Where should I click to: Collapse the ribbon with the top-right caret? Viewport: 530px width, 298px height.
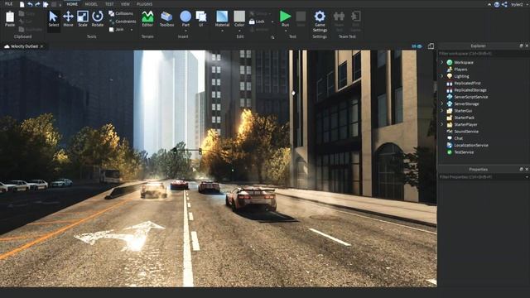pyautogui.click(x=489, y=4)
